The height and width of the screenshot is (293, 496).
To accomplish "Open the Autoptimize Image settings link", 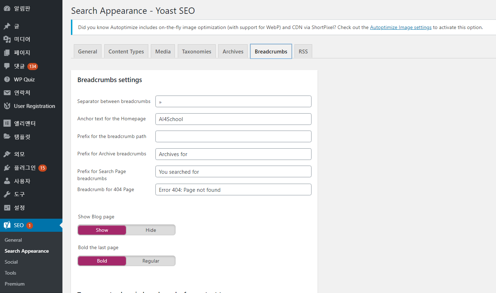I will [401, 27].
